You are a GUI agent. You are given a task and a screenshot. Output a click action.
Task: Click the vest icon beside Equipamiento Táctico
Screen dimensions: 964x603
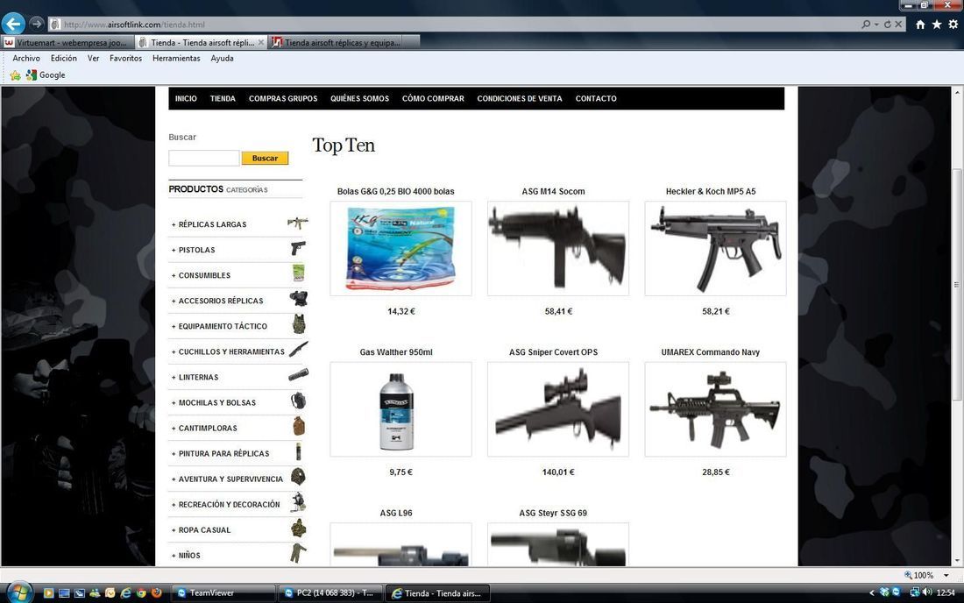tap(299, 324)
